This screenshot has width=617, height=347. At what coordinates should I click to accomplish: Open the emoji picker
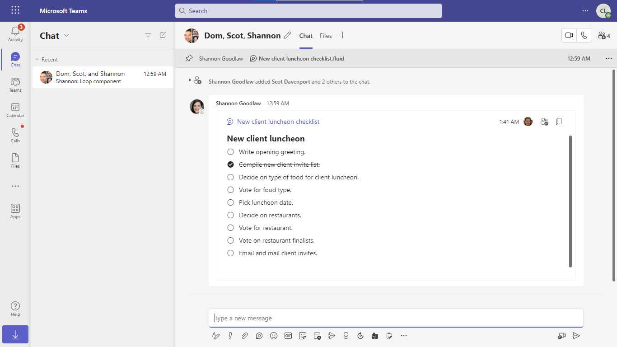[274, 336]
